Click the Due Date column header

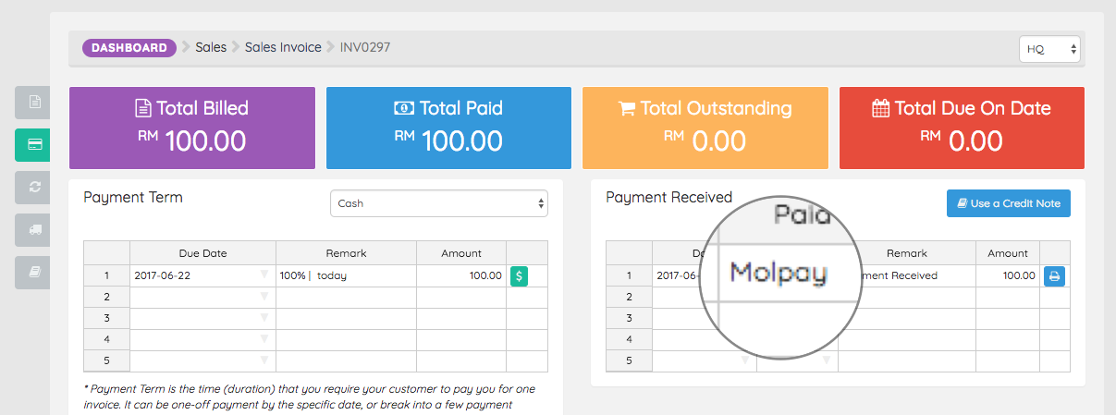202,253
